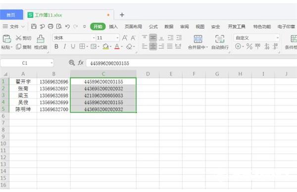
Task: Click the Save icon in quick toolbar
Action: 34,26
